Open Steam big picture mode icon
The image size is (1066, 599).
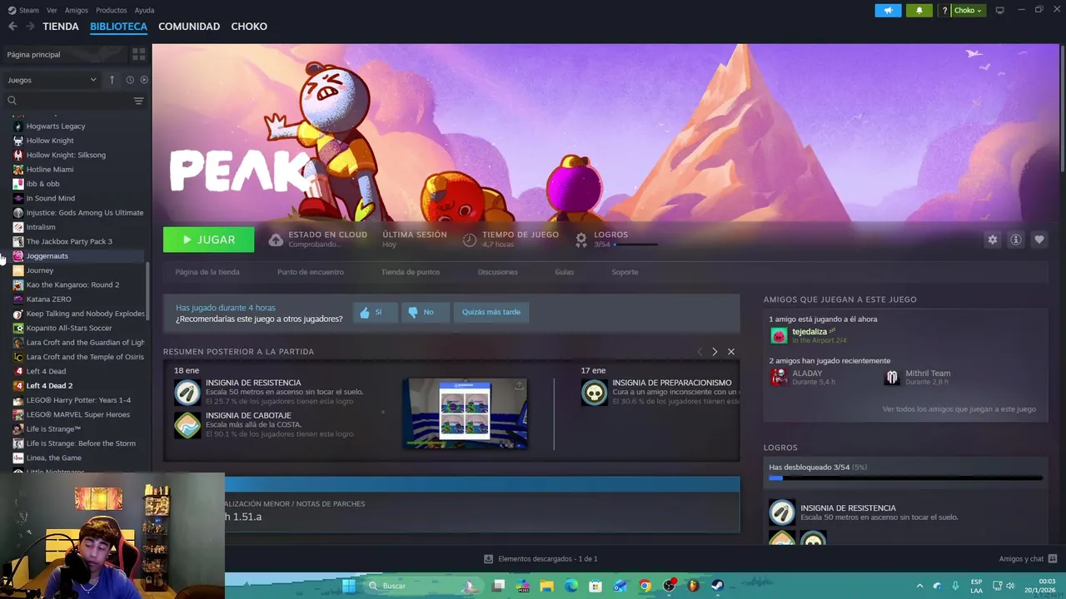tap(999, 10)
